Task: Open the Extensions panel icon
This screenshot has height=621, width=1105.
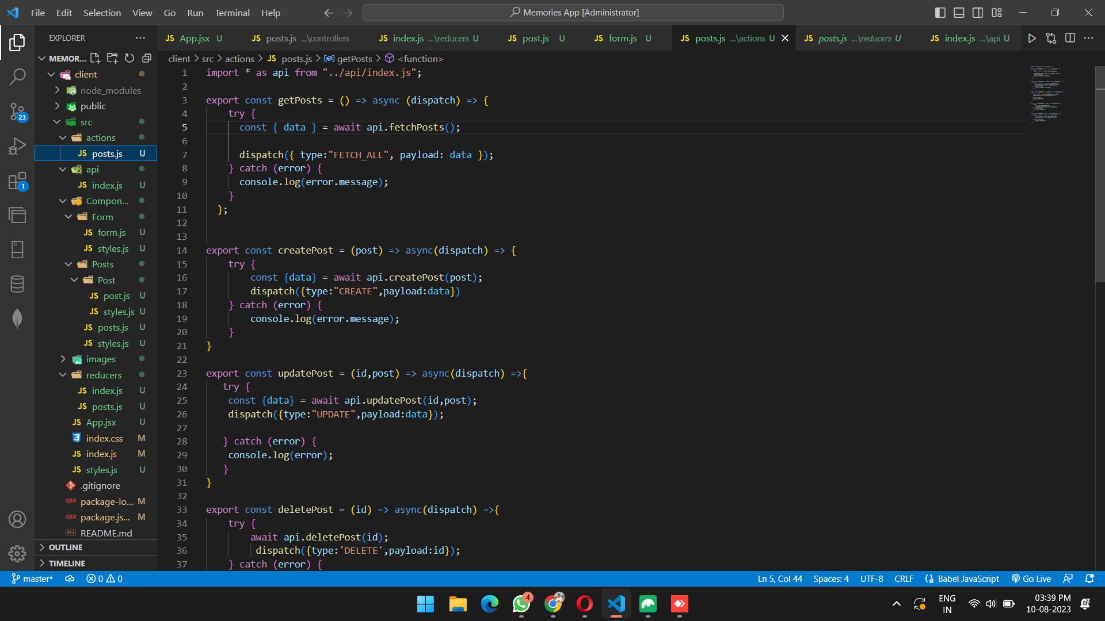Action: 18,181
